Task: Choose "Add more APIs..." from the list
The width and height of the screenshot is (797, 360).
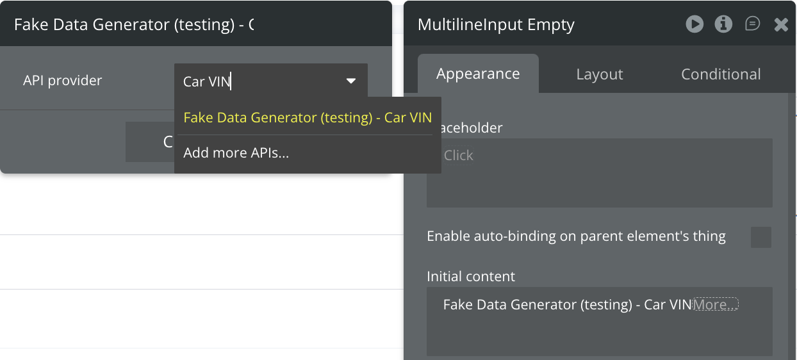Action: 236,153
